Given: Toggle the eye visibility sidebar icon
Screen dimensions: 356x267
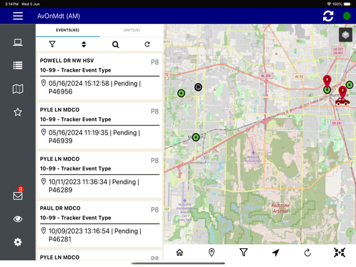Looking at the screenshot, I should point(17,219).
